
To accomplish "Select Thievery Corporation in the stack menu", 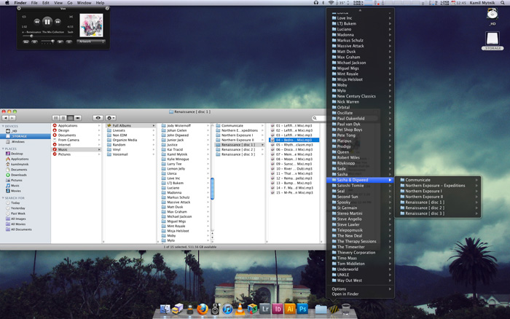I will 356,253.
